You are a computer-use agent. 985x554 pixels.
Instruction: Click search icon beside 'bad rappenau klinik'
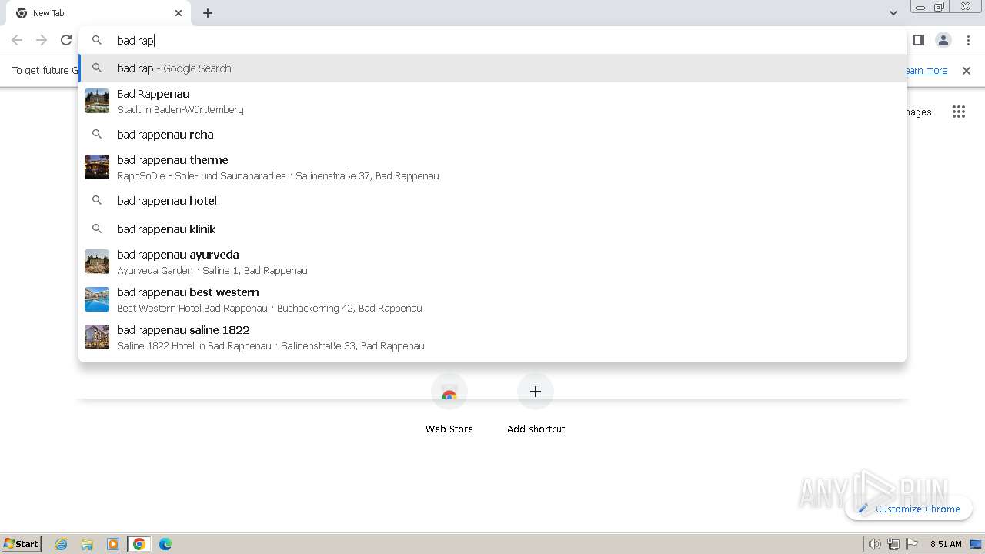tap(97, 229)
